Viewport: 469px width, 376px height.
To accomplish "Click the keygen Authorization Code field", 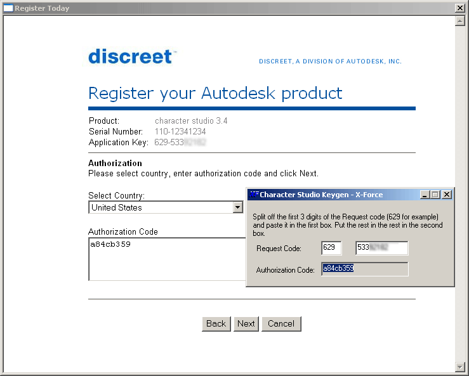I will pos(365,269).
